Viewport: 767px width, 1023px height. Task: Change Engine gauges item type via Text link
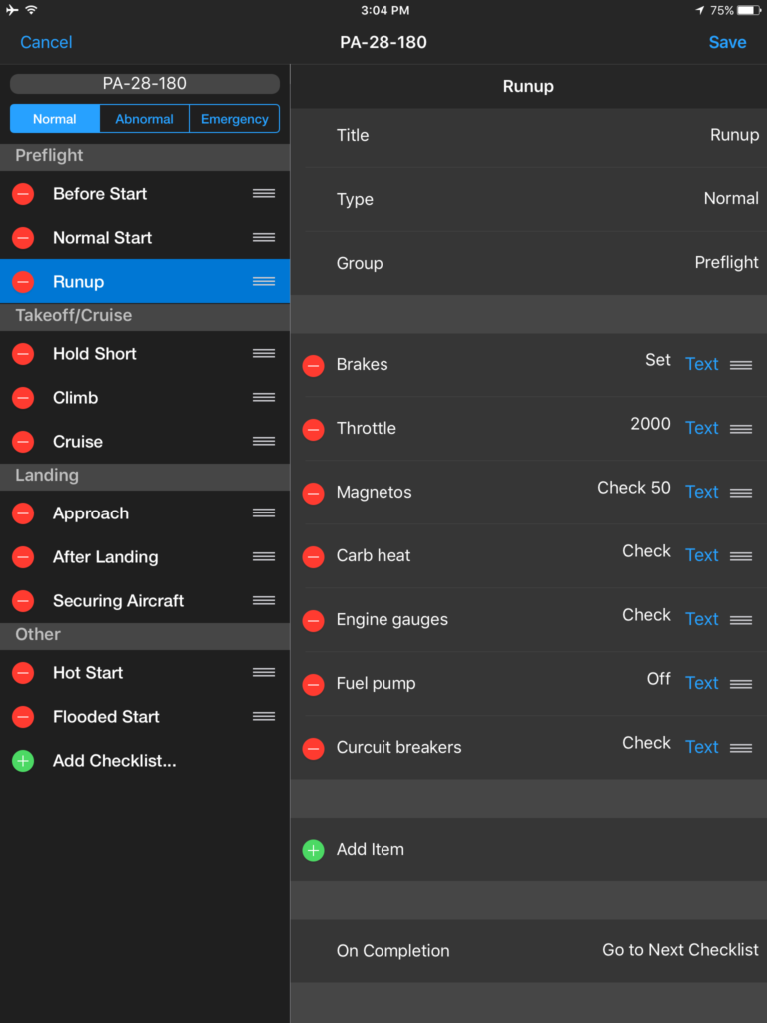pyautogui.click(x=702, y=619)
